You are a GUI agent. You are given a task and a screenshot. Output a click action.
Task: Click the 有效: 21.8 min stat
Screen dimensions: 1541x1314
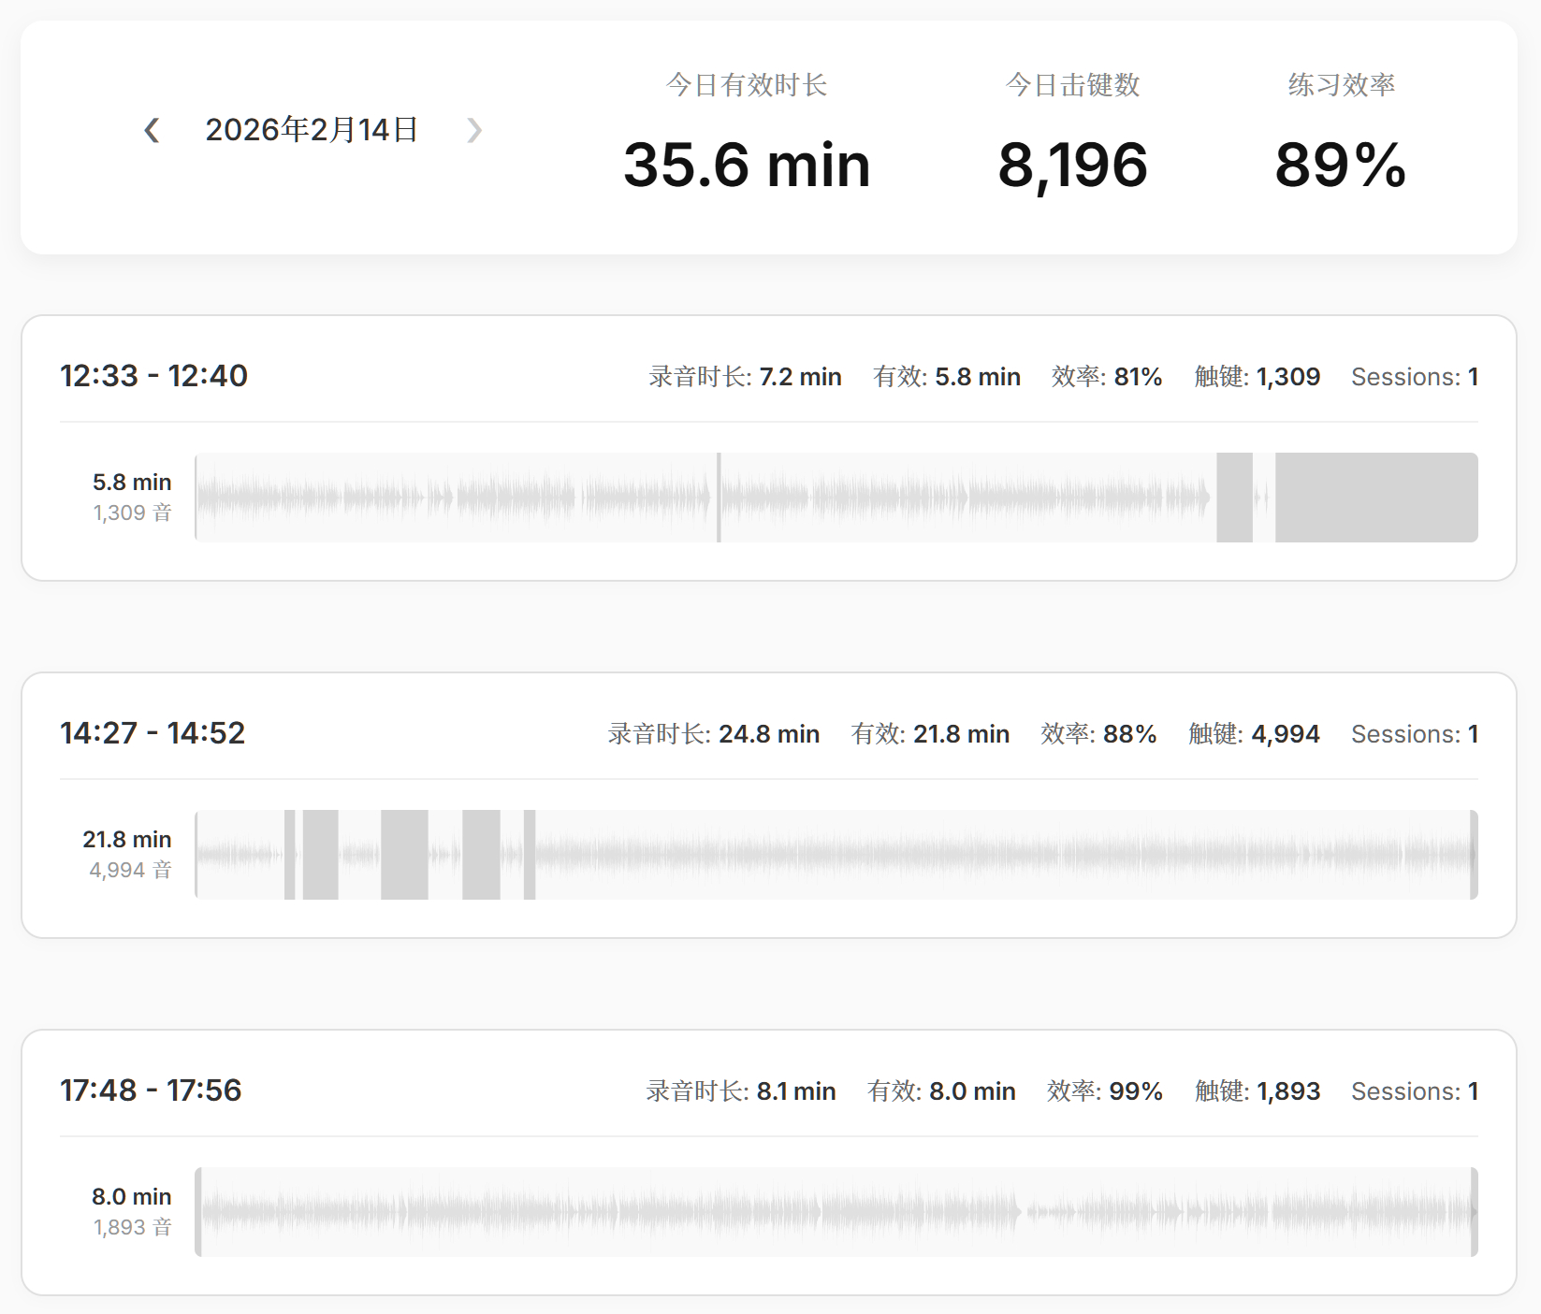930,734
